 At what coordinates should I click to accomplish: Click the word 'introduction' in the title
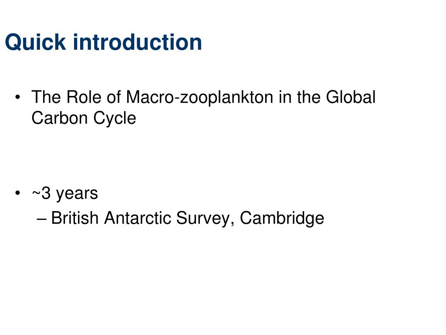click(137, 42)
